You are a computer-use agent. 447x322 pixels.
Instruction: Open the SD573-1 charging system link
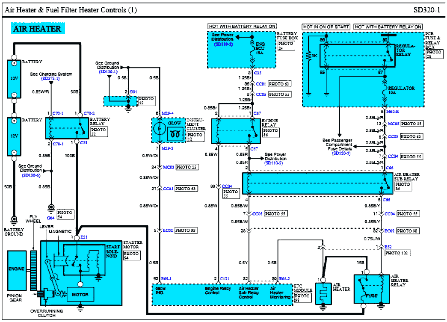51,79
